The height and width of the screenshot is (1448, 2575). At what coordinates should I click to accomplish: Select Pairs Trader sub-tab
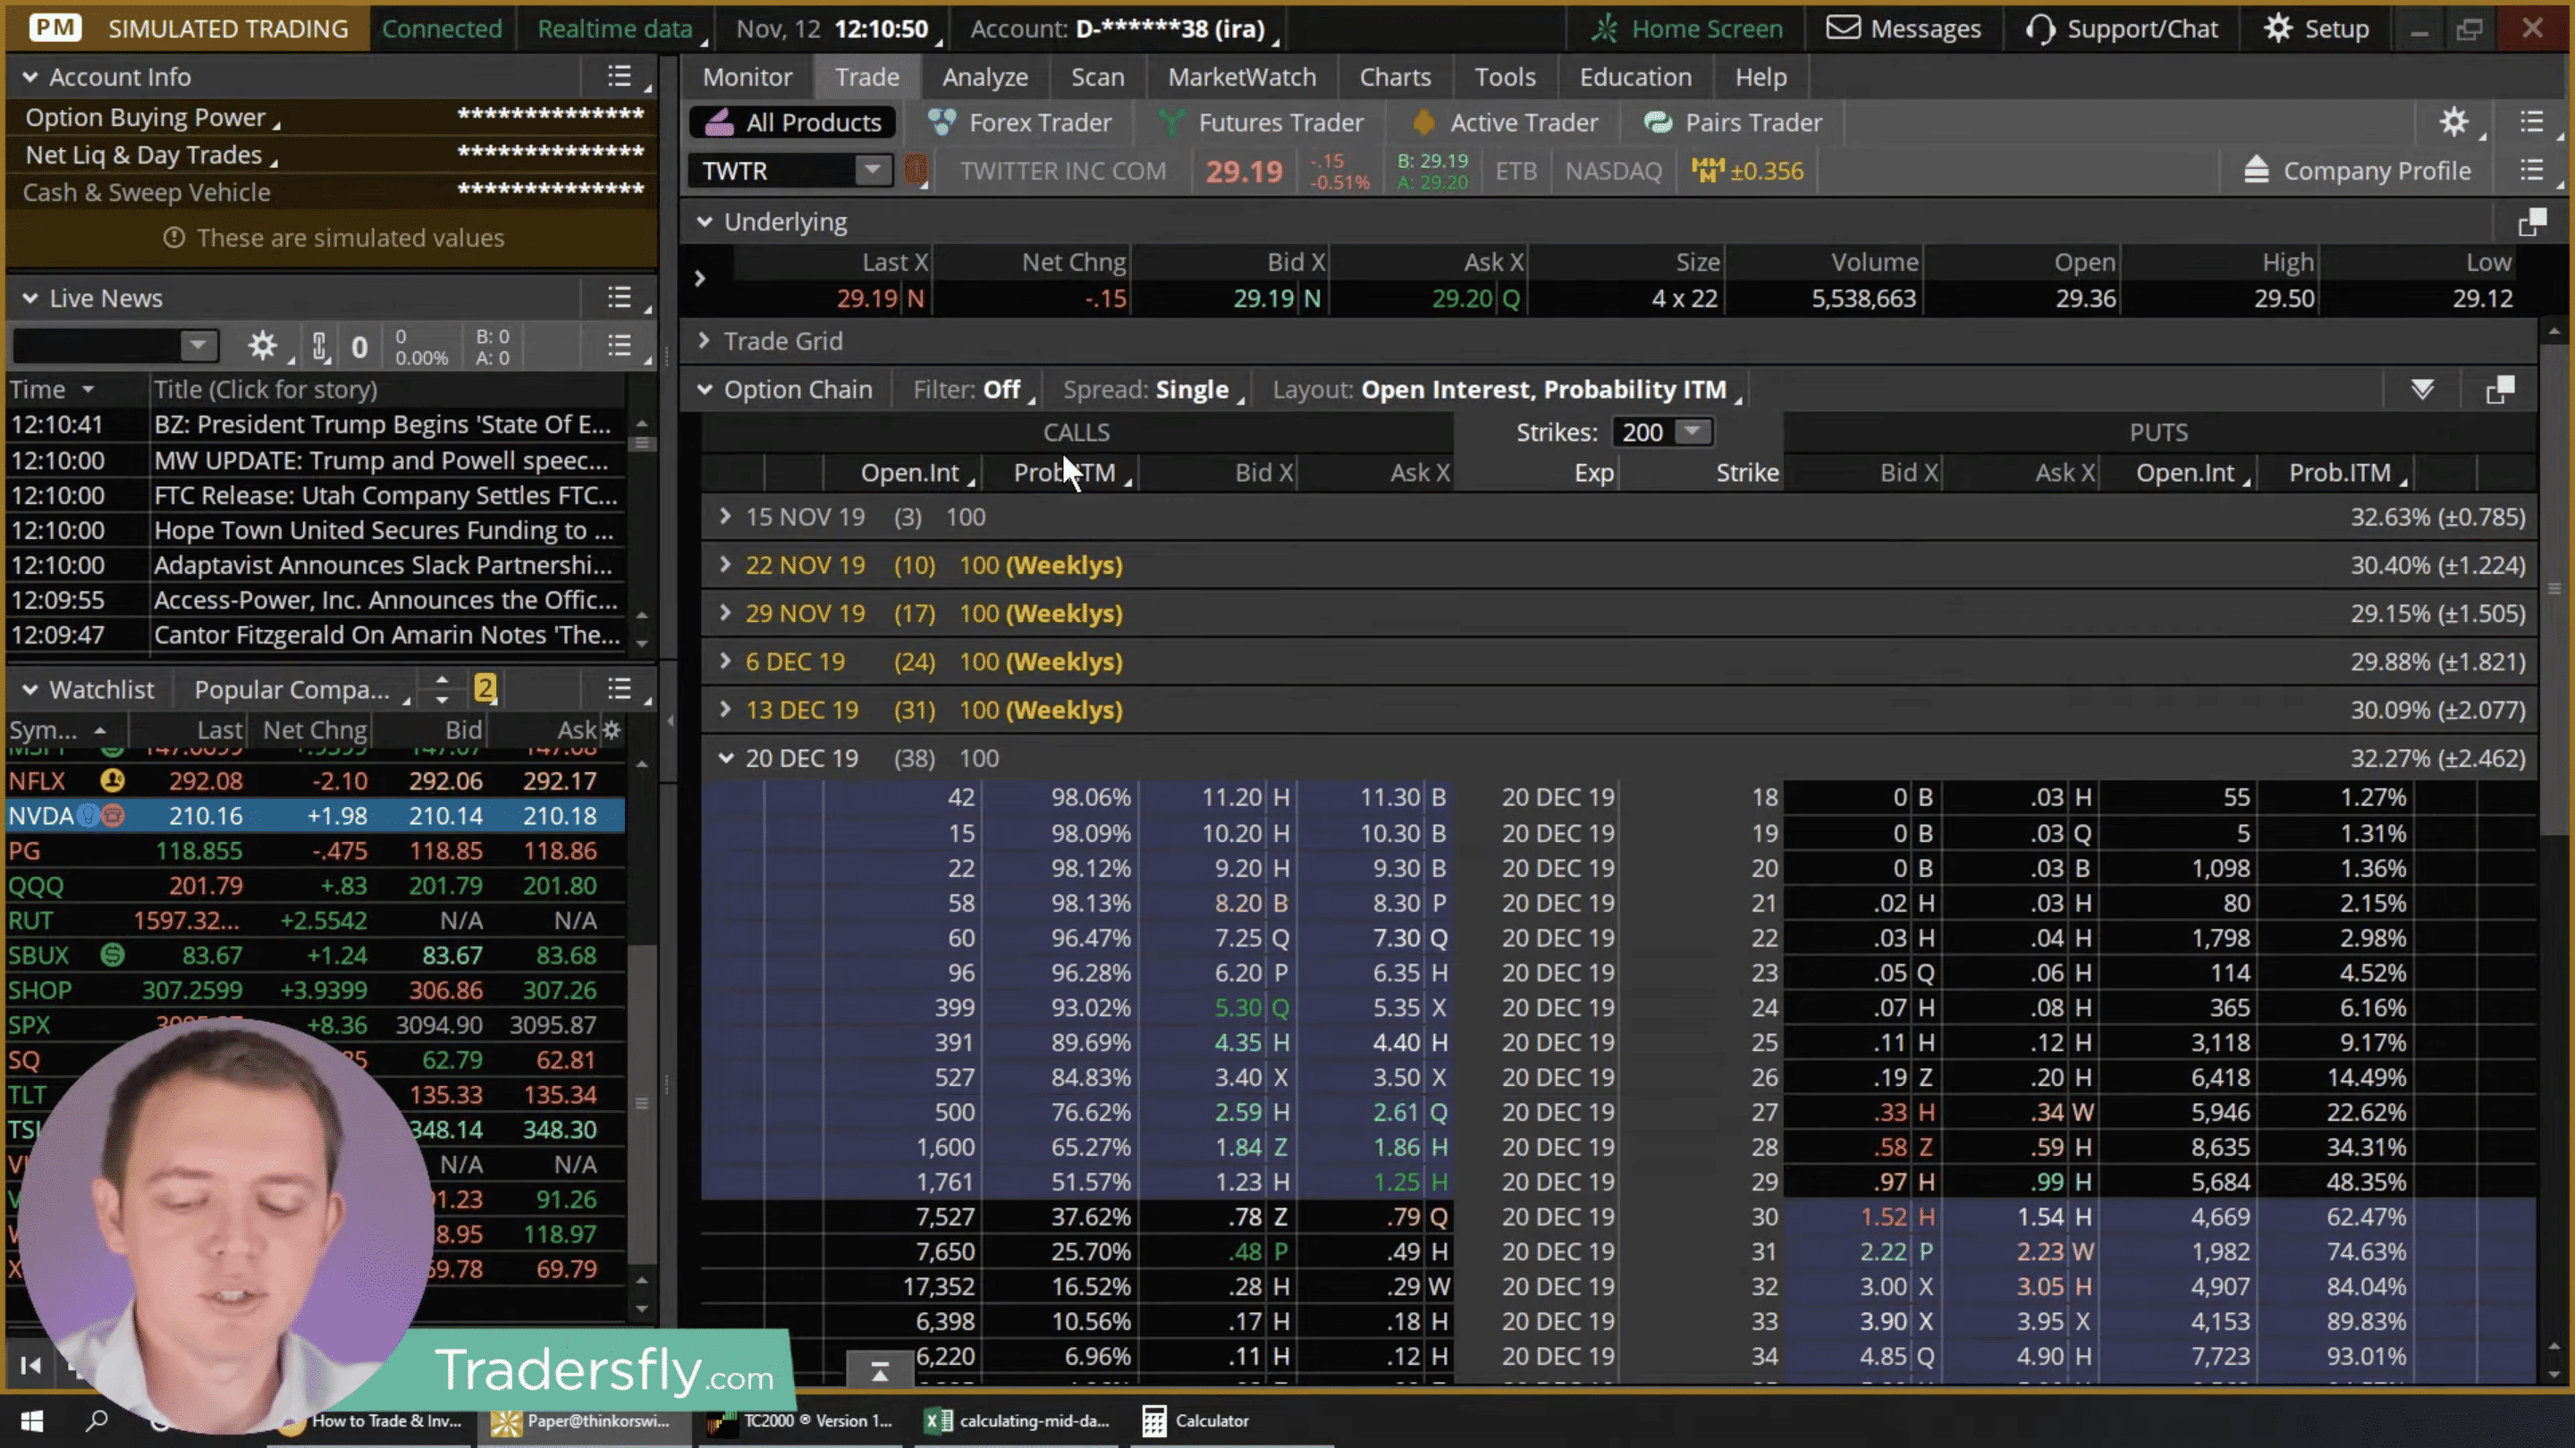pyautogui.click(x=1734, y=122)
